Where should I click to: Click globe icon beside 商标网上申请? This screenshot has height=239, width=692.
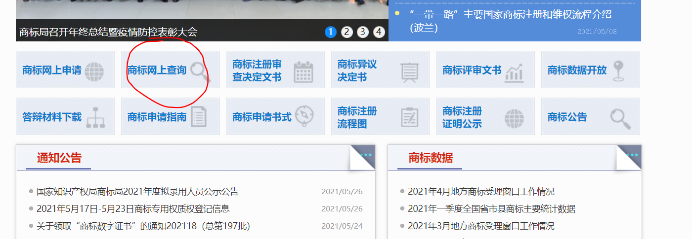(94, 71)
